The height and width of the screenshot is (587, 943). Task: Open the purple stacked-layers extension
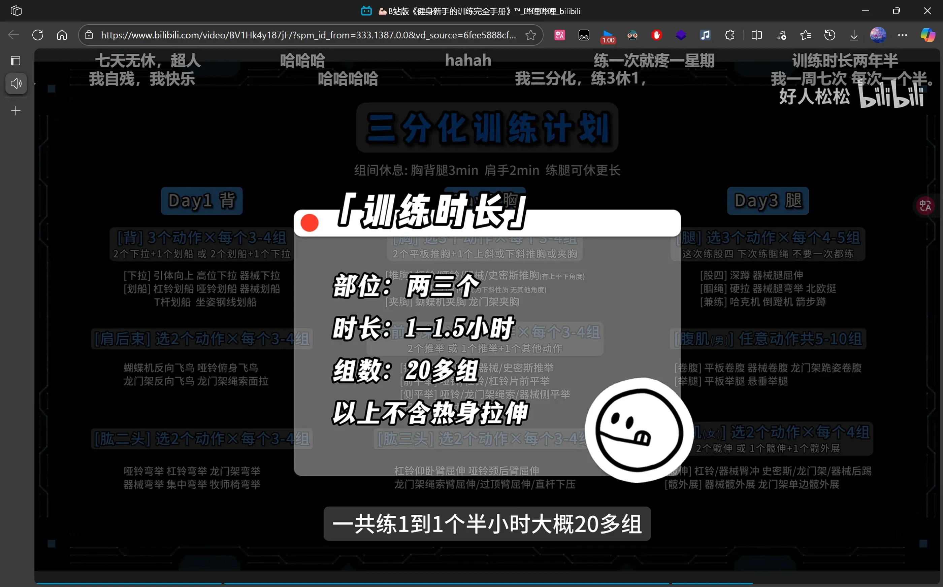[681, 35]
